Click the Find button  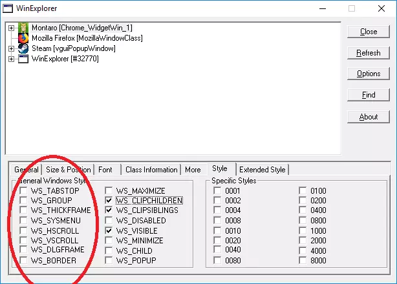(x=369, y=95)
